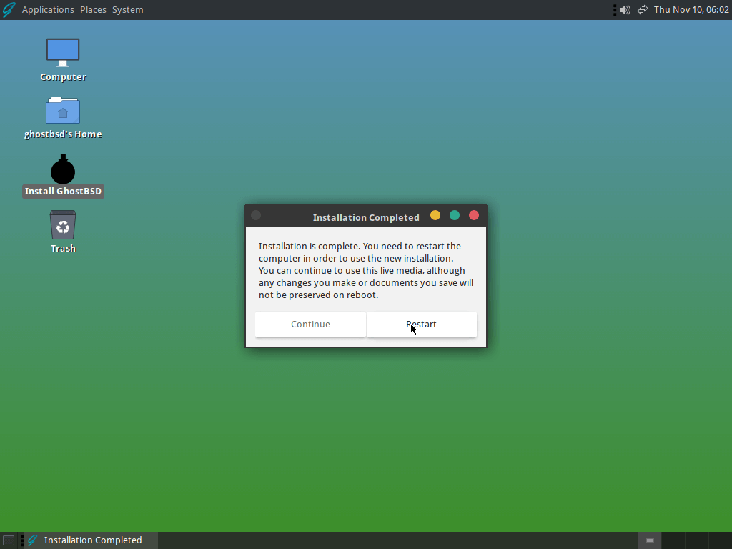Minimize the dialog with yellow button
Viewport: 732px width, 549px height.
click(435, 215)
